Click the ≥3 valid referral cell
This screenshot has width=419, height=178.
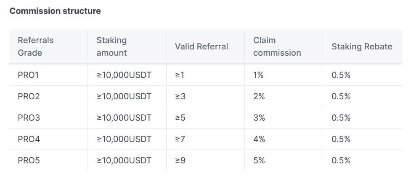coord(180,97)
